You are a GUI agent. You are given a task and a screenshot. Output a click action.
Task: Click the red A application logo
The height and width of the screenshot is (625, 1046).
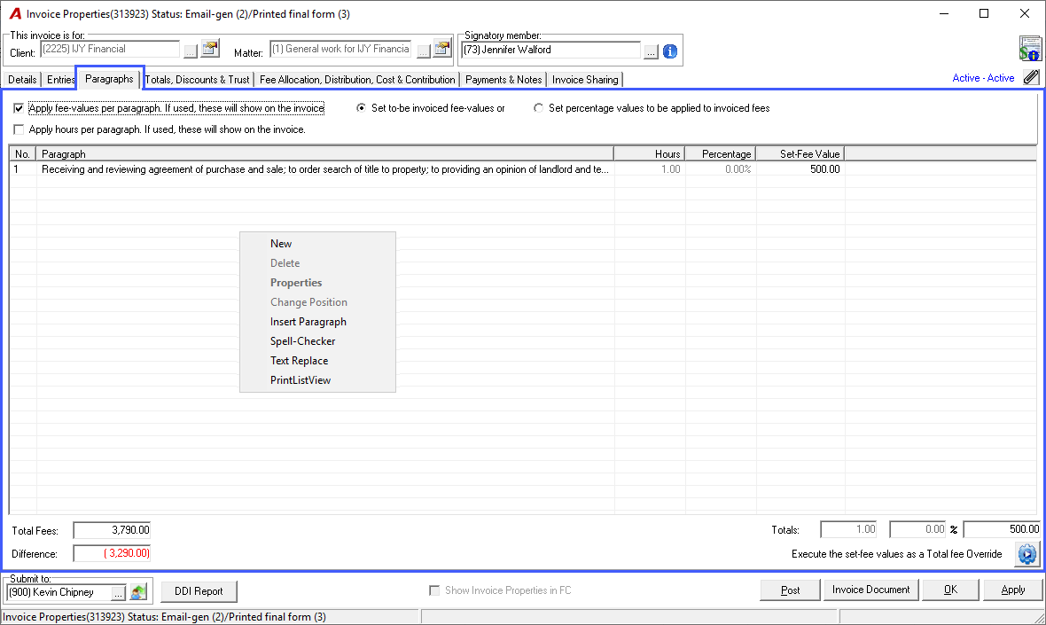click(x=15, y=14)
